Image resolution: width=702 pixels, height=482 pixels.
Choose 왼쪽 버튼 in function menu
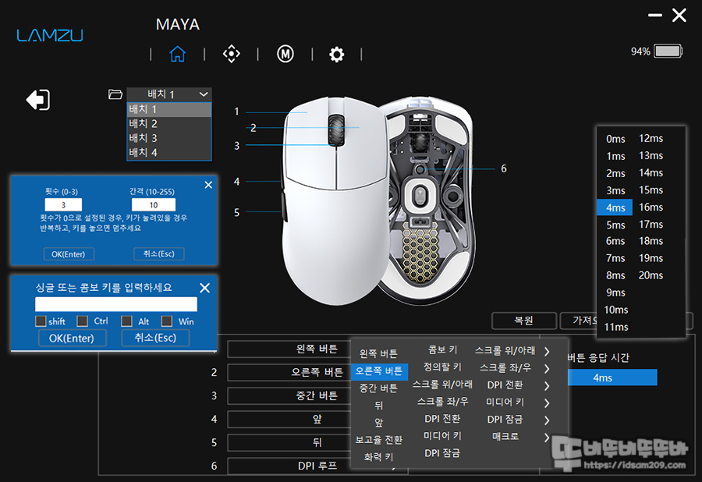click(379, 353)
